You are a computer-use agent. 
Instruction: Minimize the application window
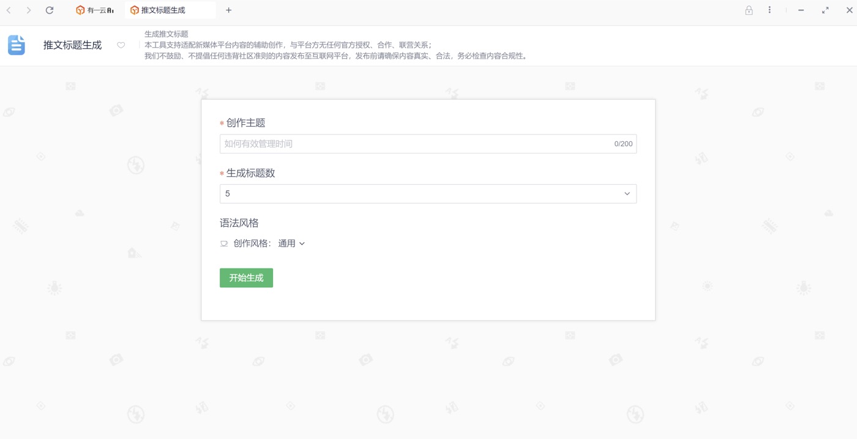click(x=801, y=10)
